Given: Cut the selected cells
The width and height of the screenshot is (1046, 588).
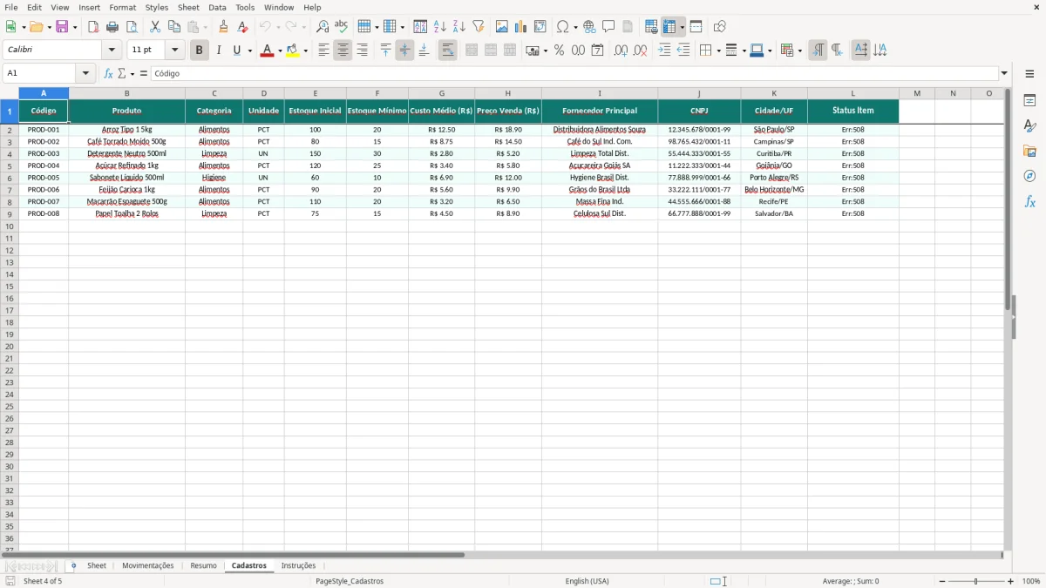Looking at the screenshot, I should 155,27.
